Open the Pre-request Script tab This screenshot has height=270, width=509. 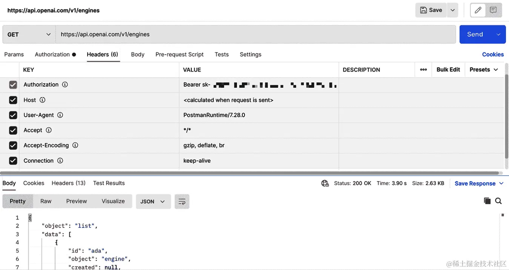179,54
